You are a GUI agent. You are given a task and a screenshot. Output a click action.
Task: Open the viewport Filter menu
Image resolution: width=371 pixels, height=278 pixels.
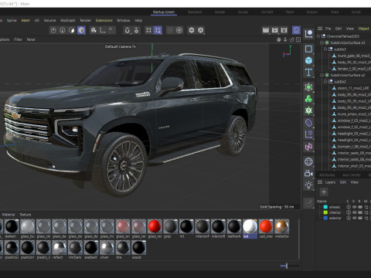tap(18, 39)
